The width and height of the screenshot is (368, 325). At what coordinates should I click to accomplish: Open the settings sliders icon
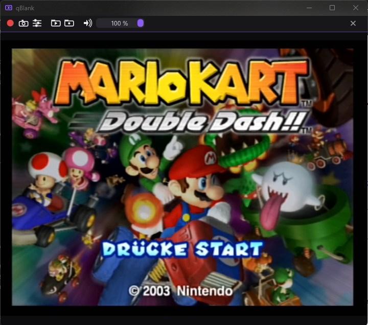tap(37, 23)
